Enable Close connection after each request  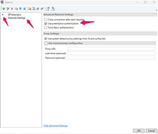[46, 20]
